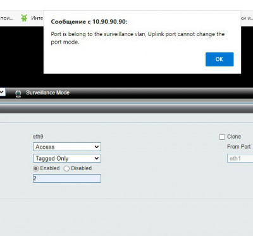
Task: Expand the Tagged Only frame type dropdown
Action: click(67, 158)
